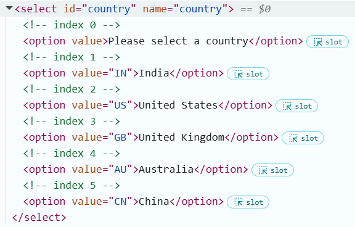This screenshot has height=227, width=355.
Task: Click the 'index 3' comment line
Action: point(71,121)
